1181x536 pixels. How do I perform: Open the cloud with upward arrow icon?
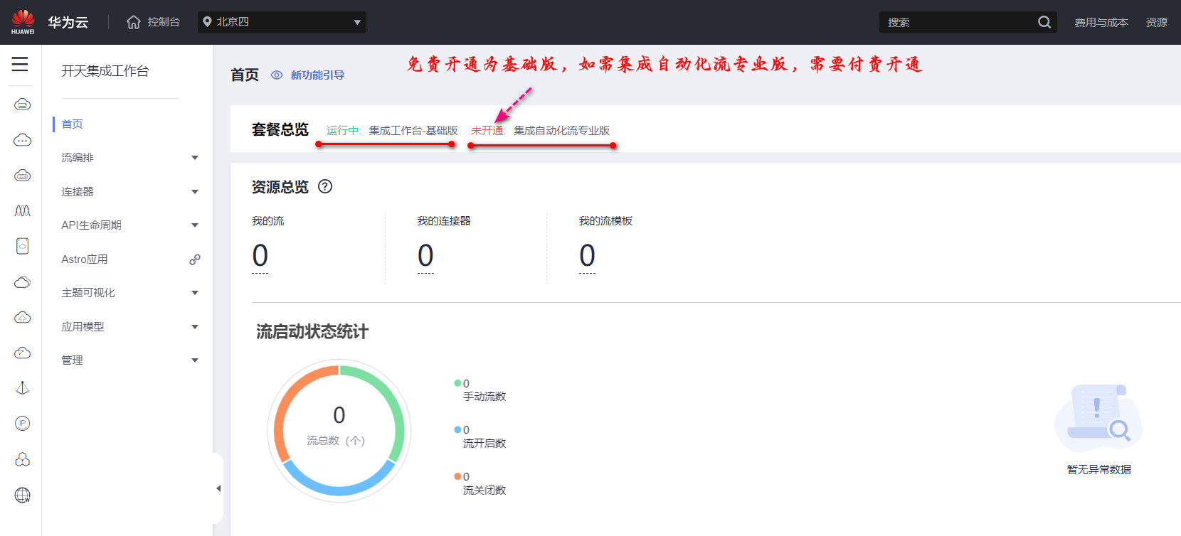point(23,317)
